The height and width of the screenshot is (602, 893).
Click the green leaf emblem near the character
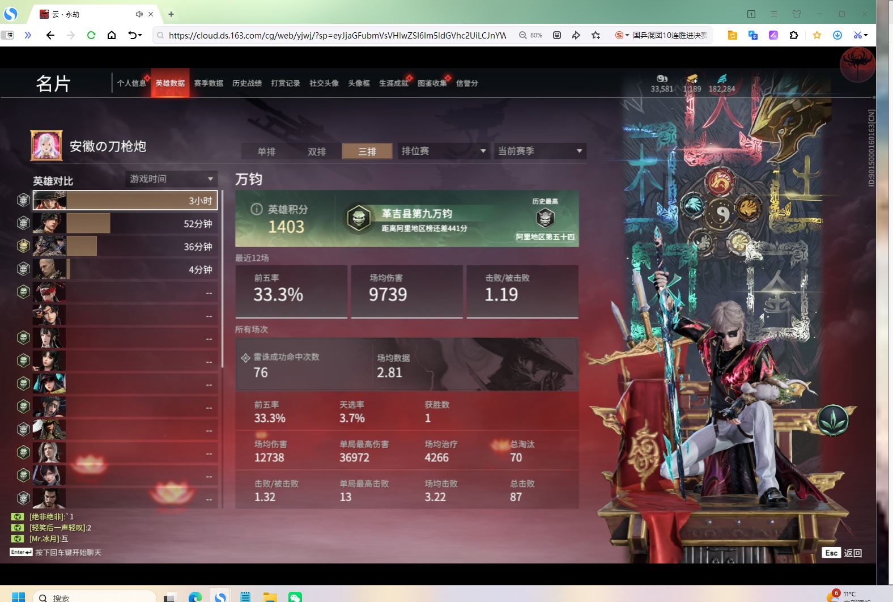832,420
